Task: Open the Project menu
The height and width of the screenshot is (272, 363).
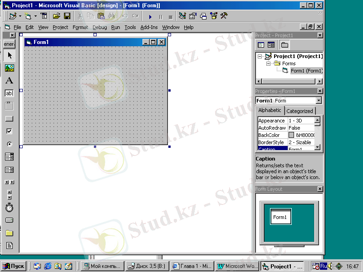Action: 60,27
